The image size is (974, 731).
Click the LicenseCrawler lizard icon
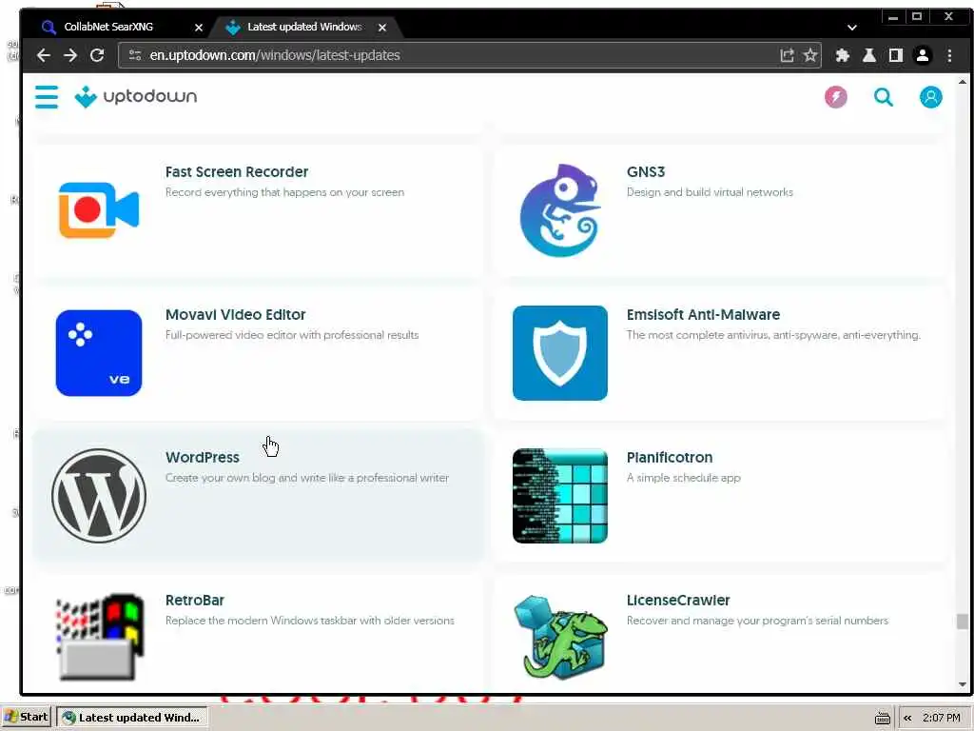pos(560,638)
